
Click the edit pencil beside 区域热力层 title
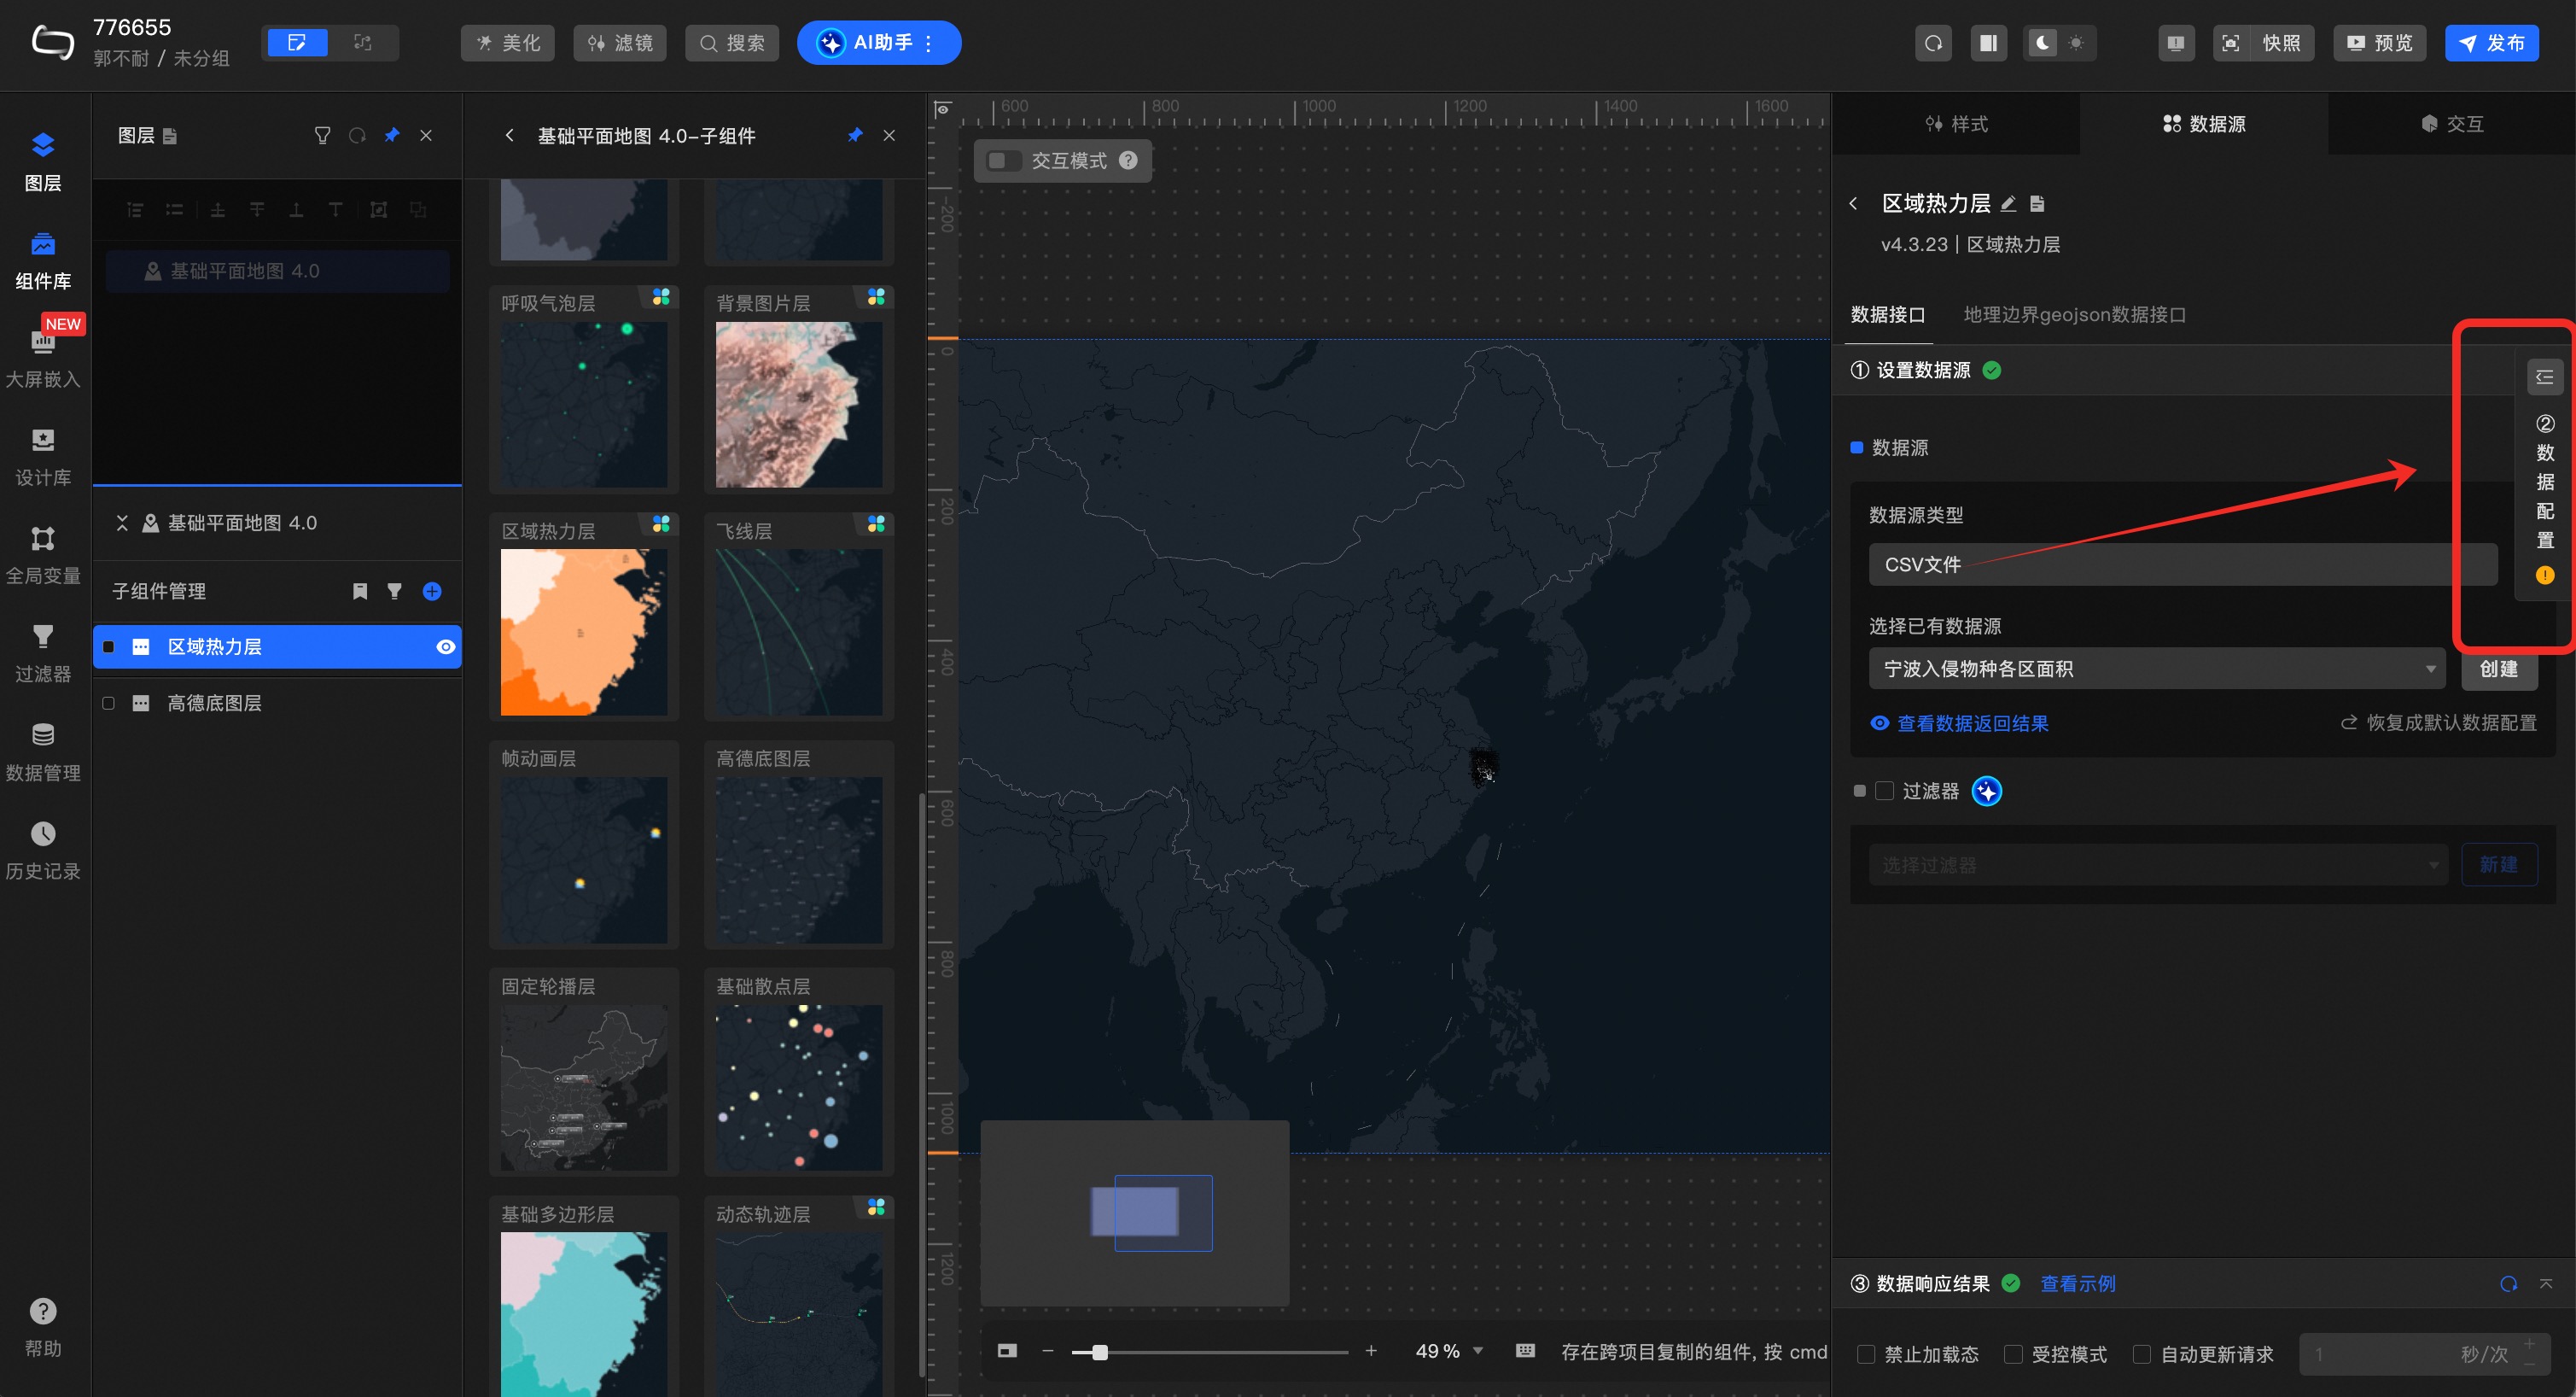click(x=2008, y=204)
